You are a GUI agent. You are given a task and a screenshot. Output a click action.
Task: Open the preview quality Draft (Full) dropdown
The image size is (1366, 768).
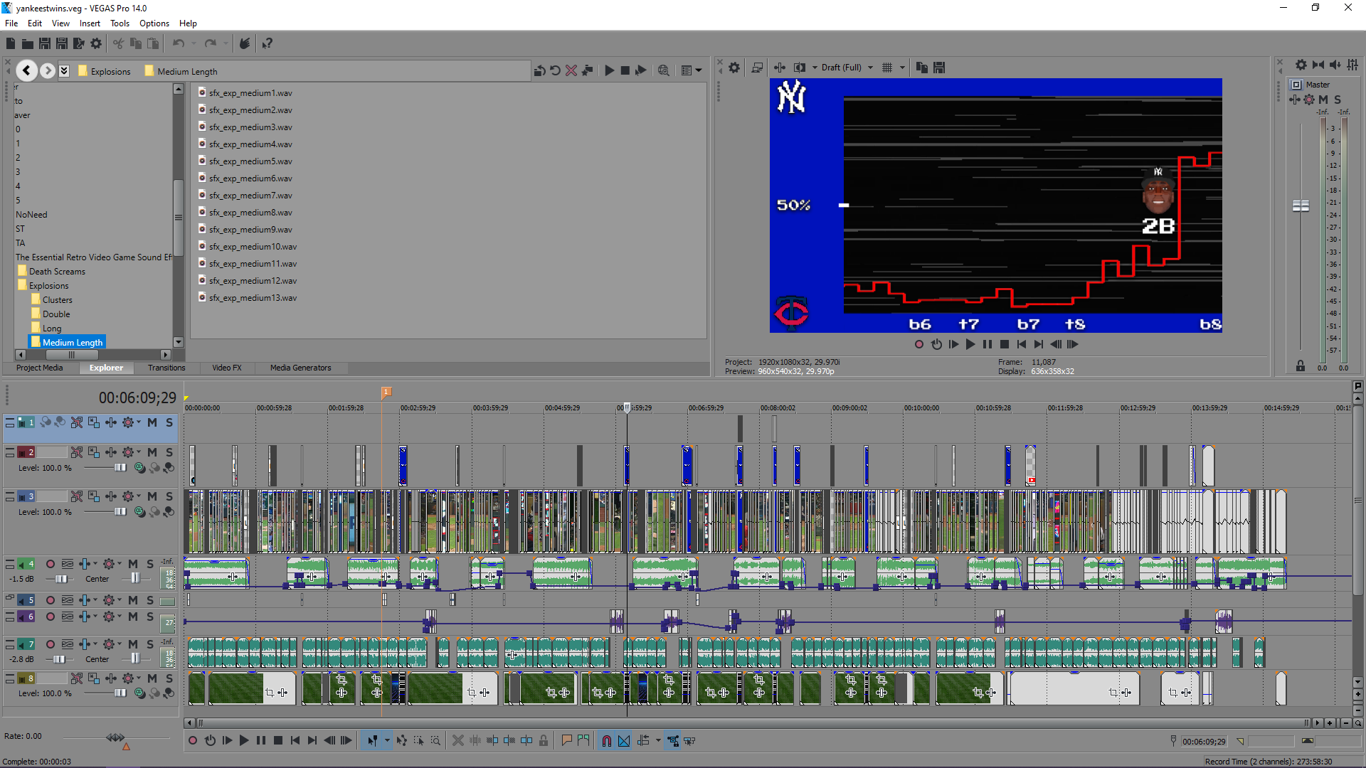pyautogui.click(x=847, y=68)
